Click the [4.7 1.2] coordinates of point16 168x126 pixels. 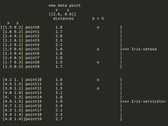pos(13,106)
